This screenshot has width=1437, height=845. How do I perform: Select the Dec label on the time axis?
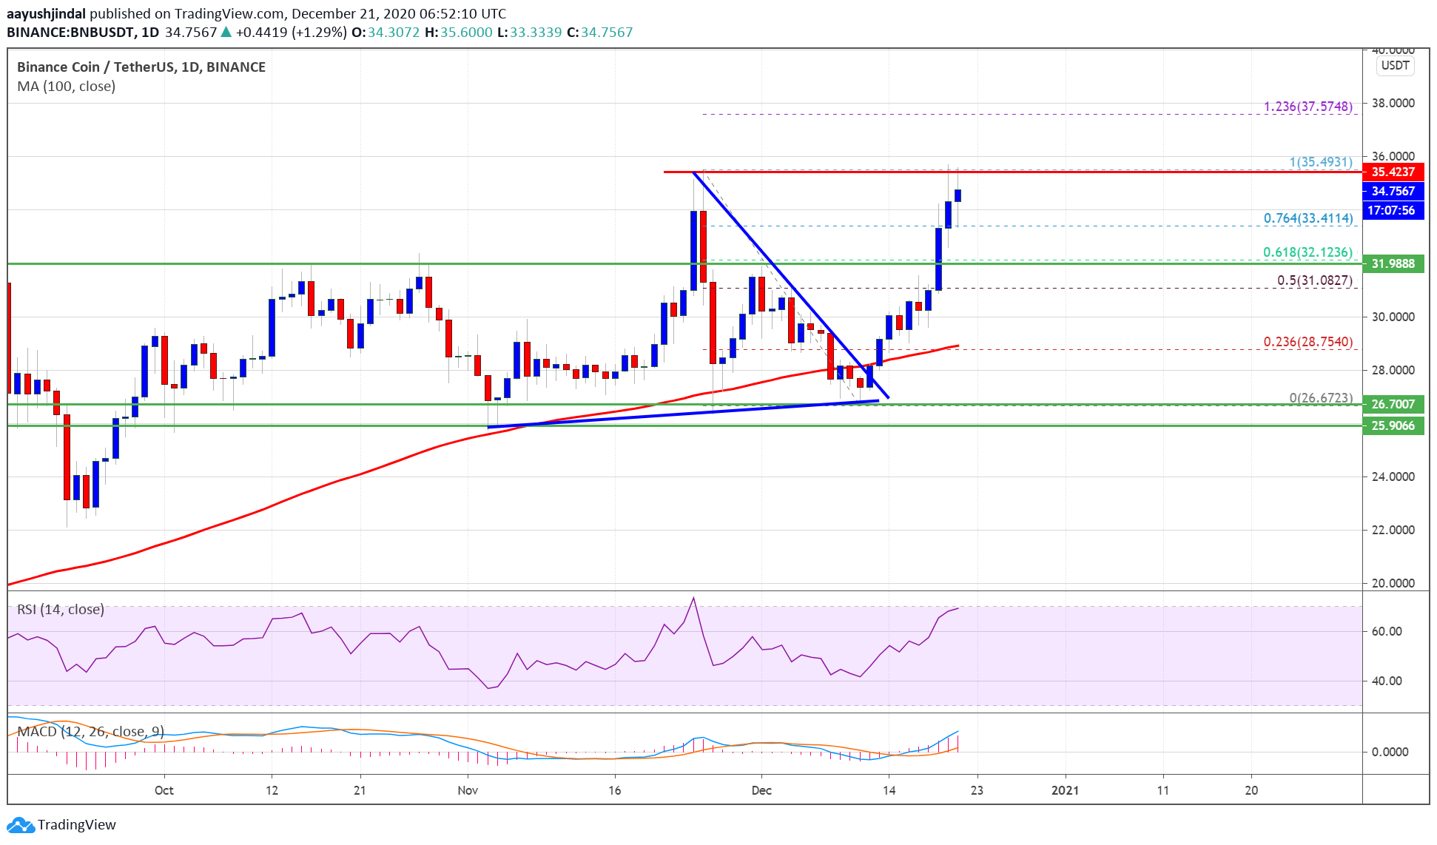[x=762, y=790]
